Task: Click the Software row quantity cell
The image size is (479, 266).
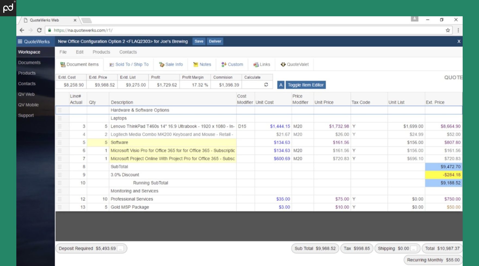Action: pos(98,142)
